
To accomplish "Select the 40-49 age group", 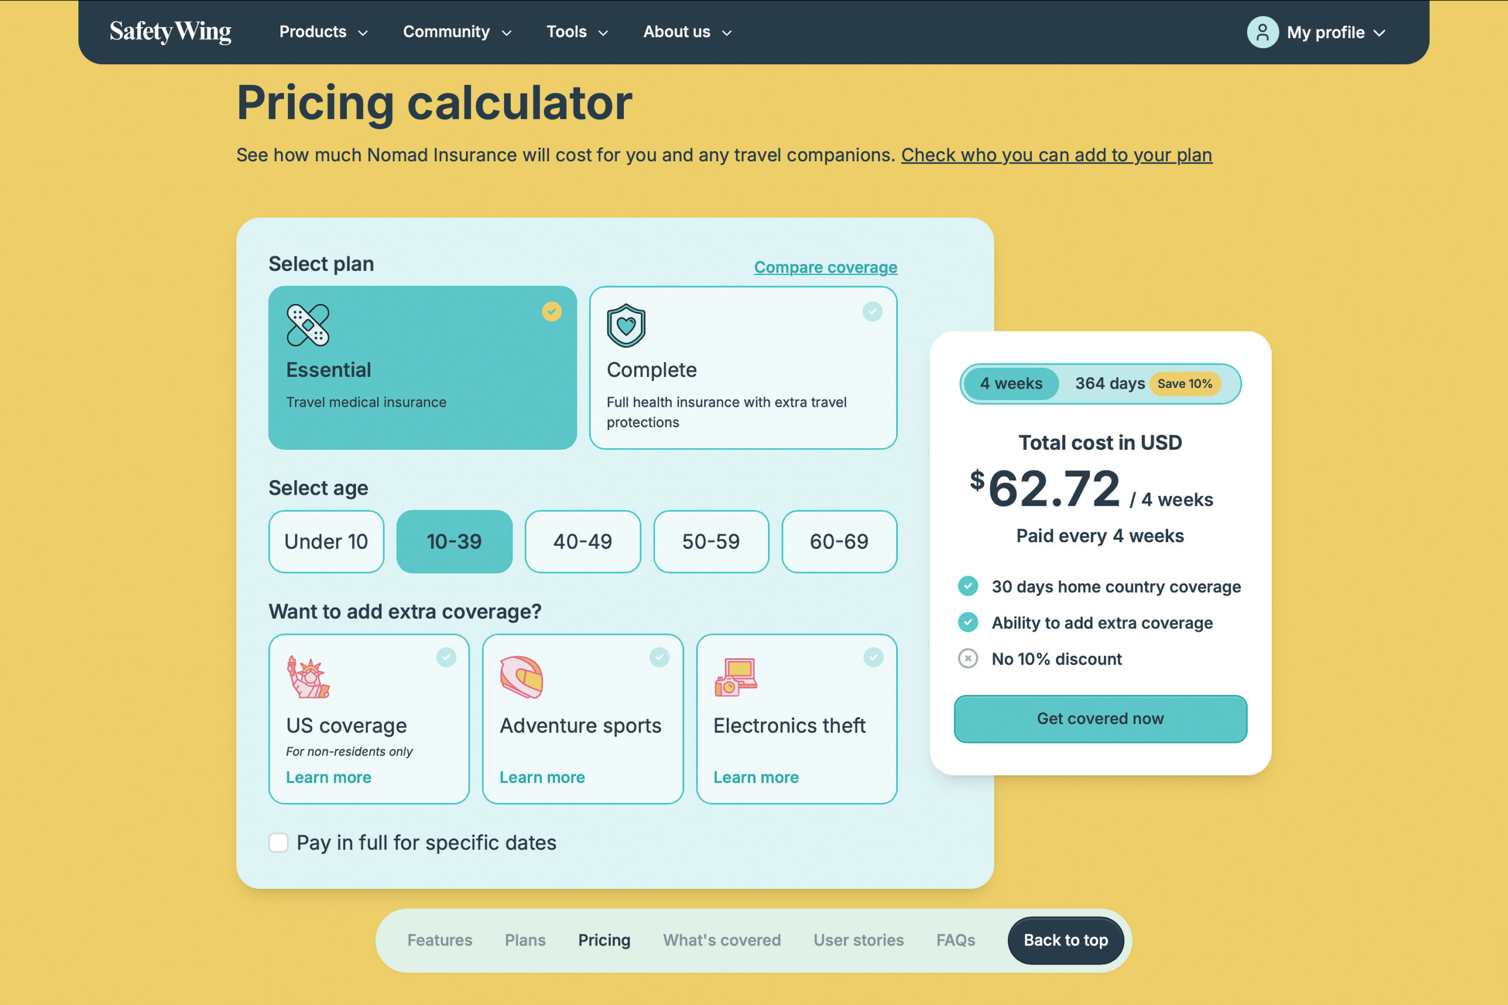I will pyautogui.click(x=582, y=542).
